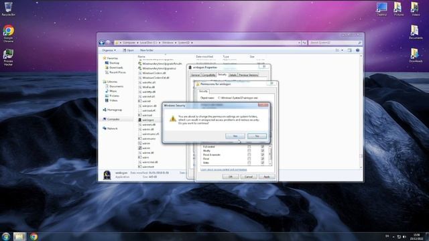Go forward in the Explorer window

click(108, 43)
